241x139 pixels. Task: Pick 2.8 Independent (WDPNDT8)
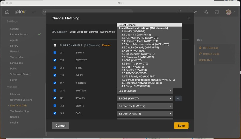(x=149, y=54)
